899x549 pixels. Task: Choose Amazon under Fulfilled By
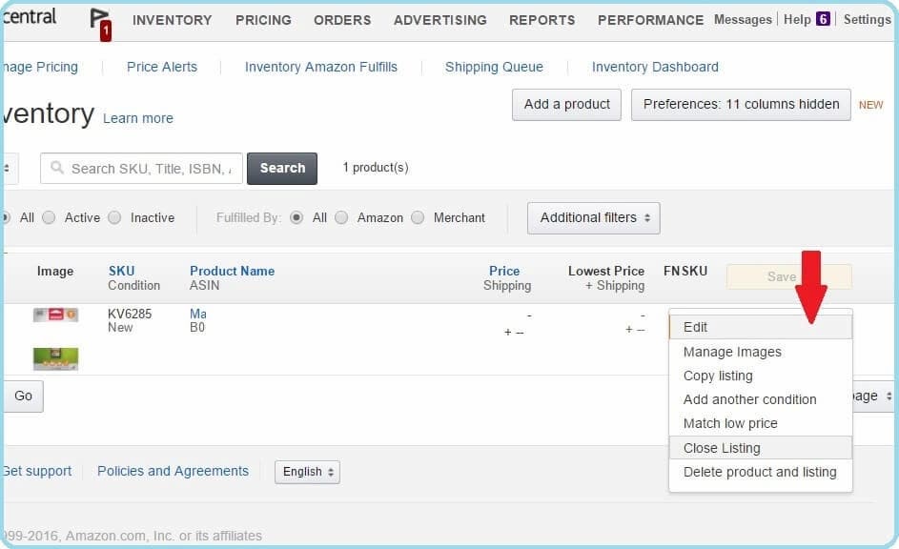click(x=341, y=217)
